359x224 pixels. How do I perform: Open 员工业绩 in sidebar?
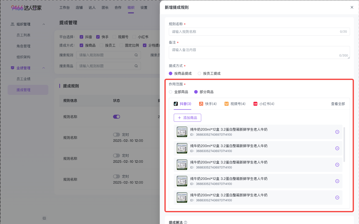23,79
